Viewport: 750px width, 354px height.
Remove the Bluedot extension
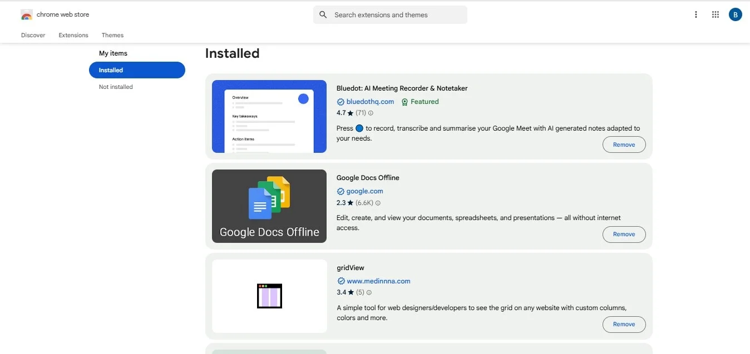[624, 144]
